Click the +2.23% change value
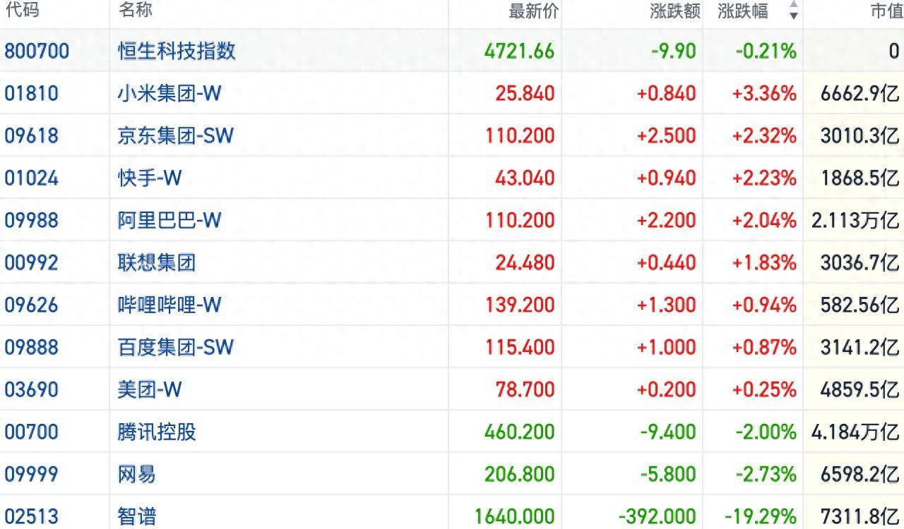Screen dimensions: 904x529 coord(765,178)
